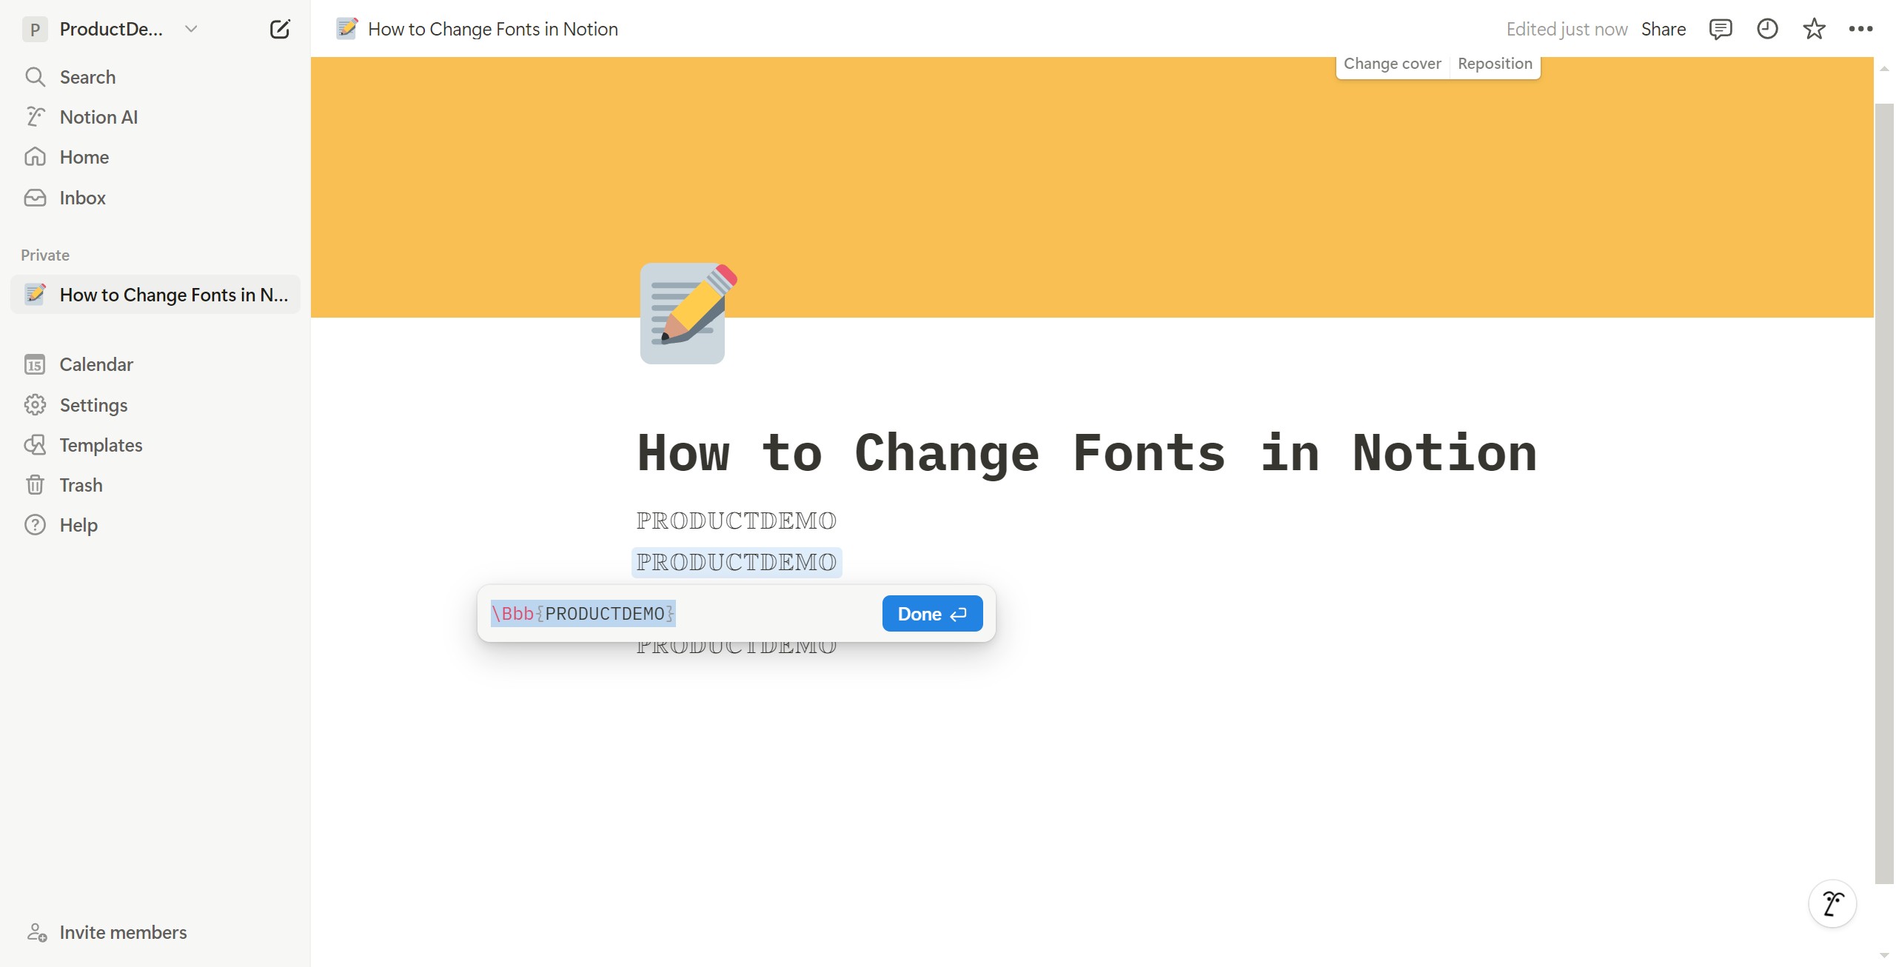This screenshot has height=967, width=1896.
Task: Click the memo icon in the breadcrumb
Action: 347,29
